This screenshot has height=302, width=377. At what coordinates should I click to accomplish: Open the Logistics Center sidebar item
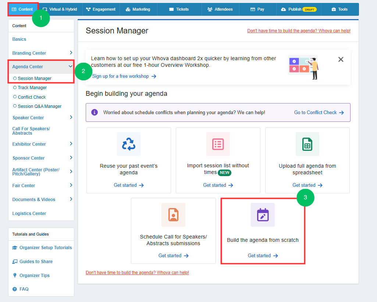coord(29,214)
